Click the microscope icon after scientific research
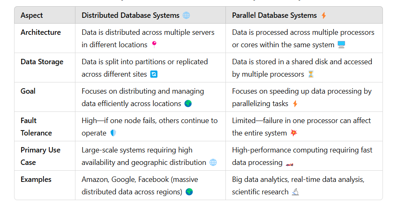 295,192
